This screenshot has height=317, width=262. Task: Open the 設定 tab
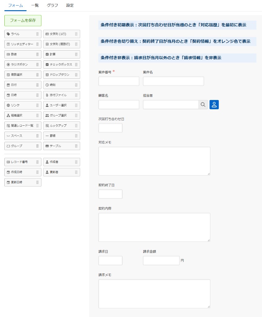(70, 6)
